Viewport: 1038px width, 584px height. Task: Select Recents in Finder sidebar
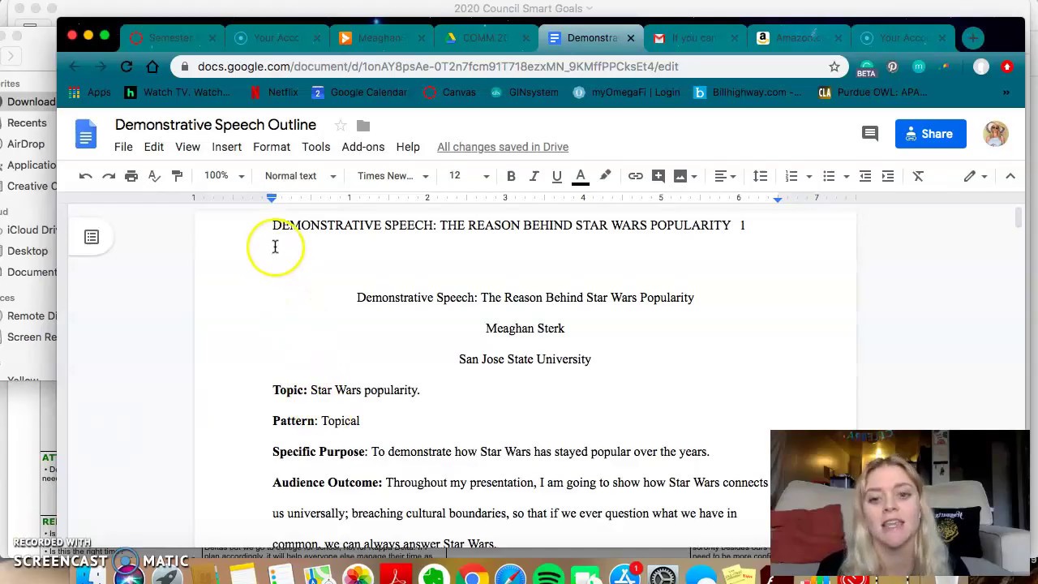click(27, 122)
